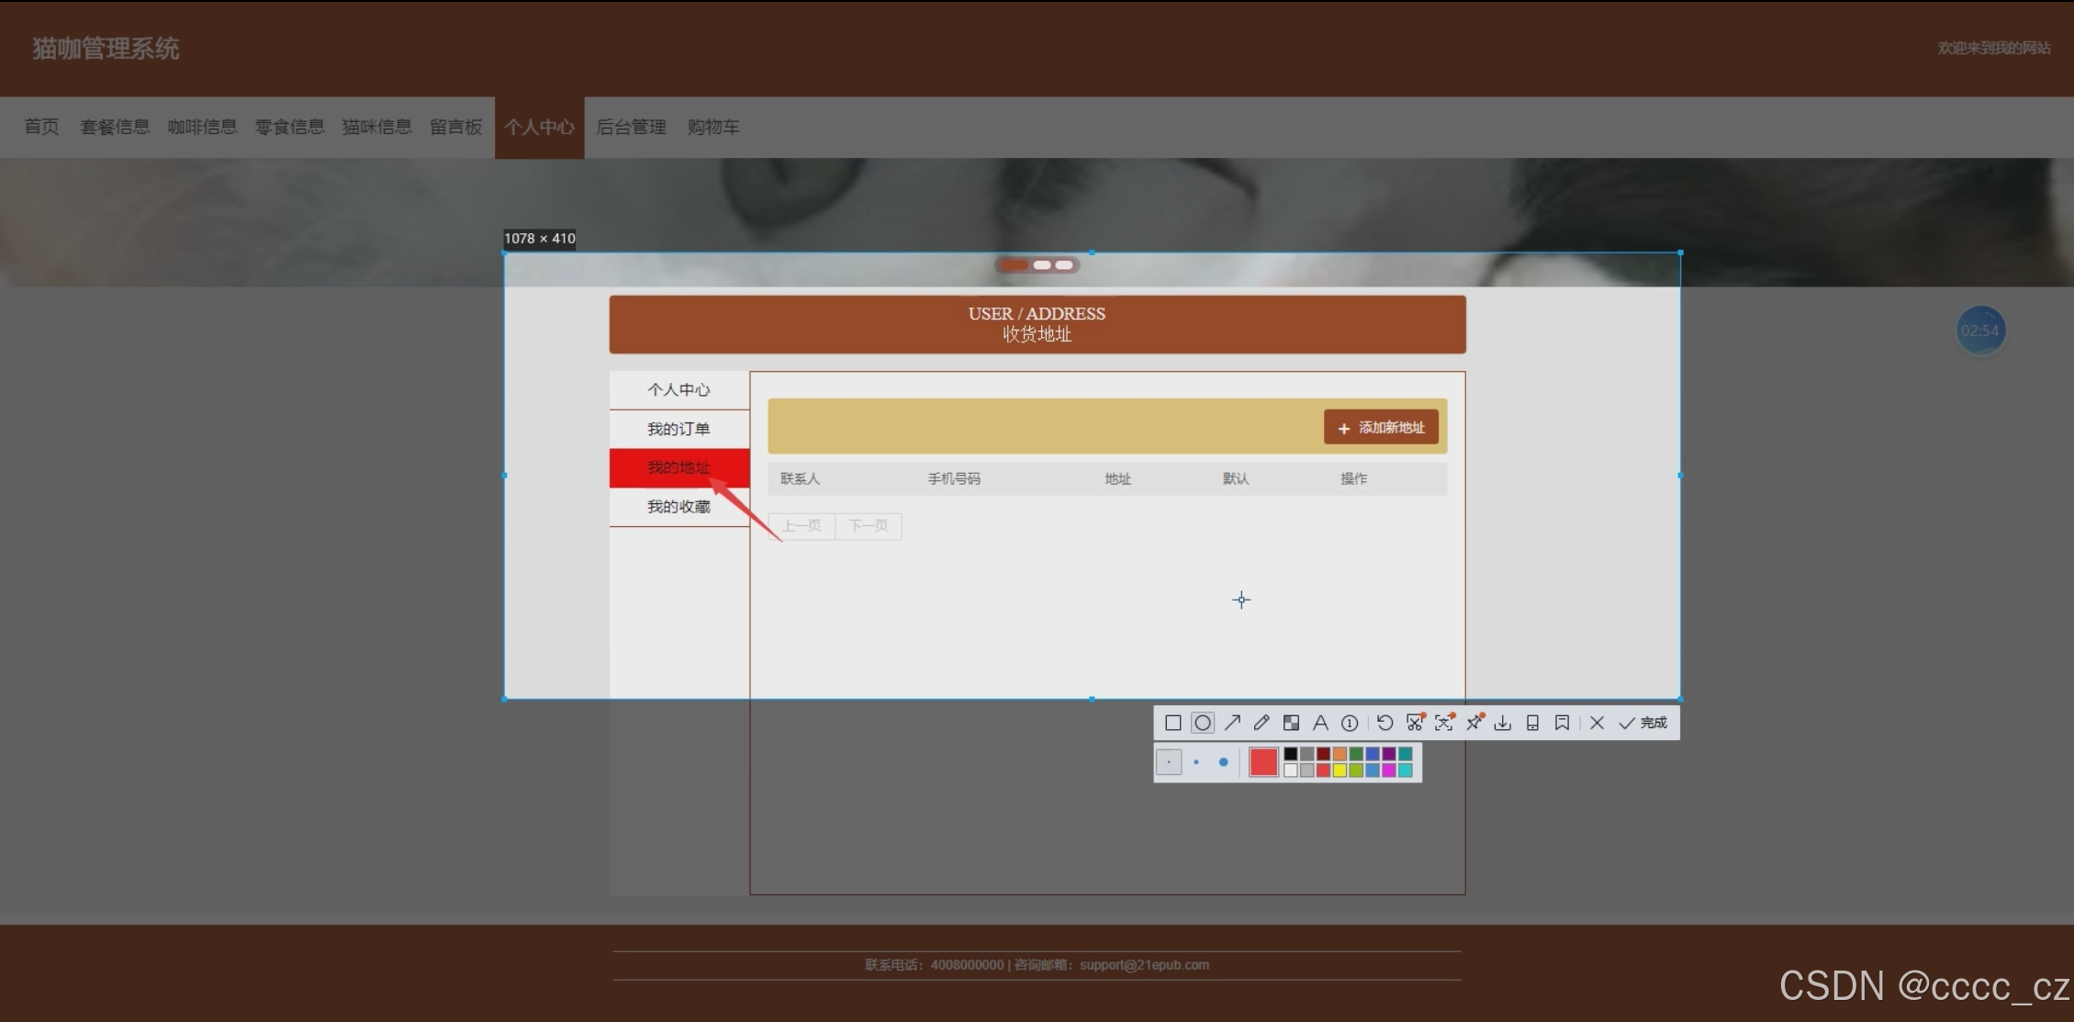The image size is (2074, 1022).
Task: Pick the yellow color swatch
Action: pos(1340,770)
